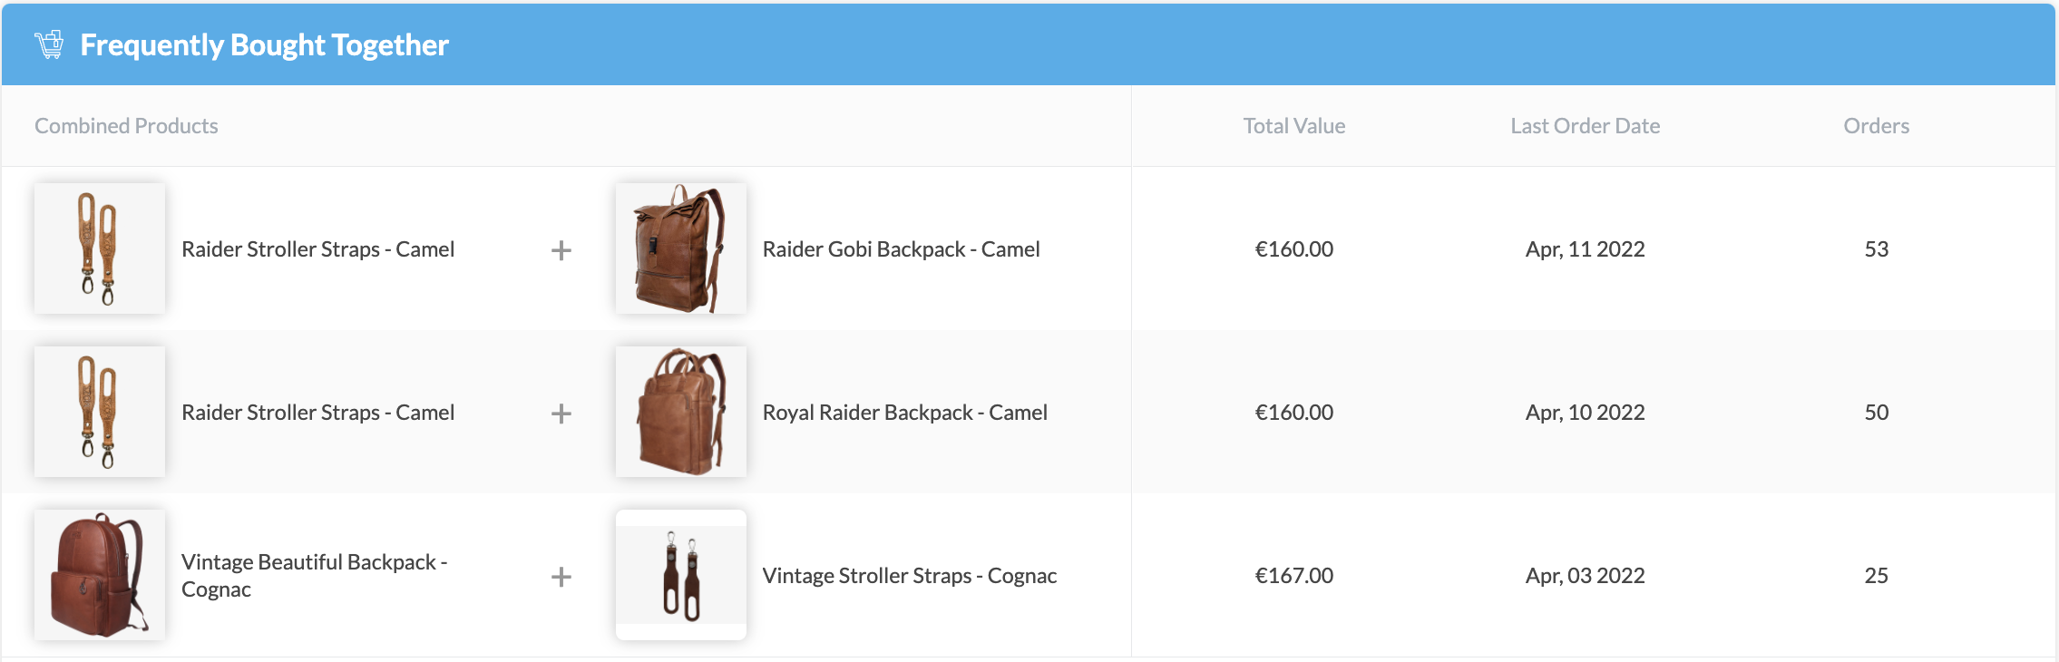Click plus sign in Royal Raider Backpack row
The width and height of the screenshot is (2059, 662).
point(561,414)
